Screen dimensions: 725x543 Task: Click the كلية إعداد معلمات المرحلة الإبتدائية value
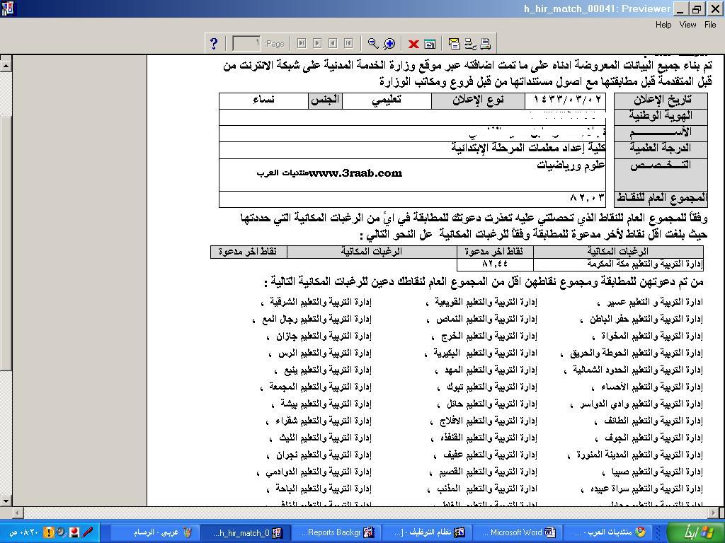[x=528, y=148]
